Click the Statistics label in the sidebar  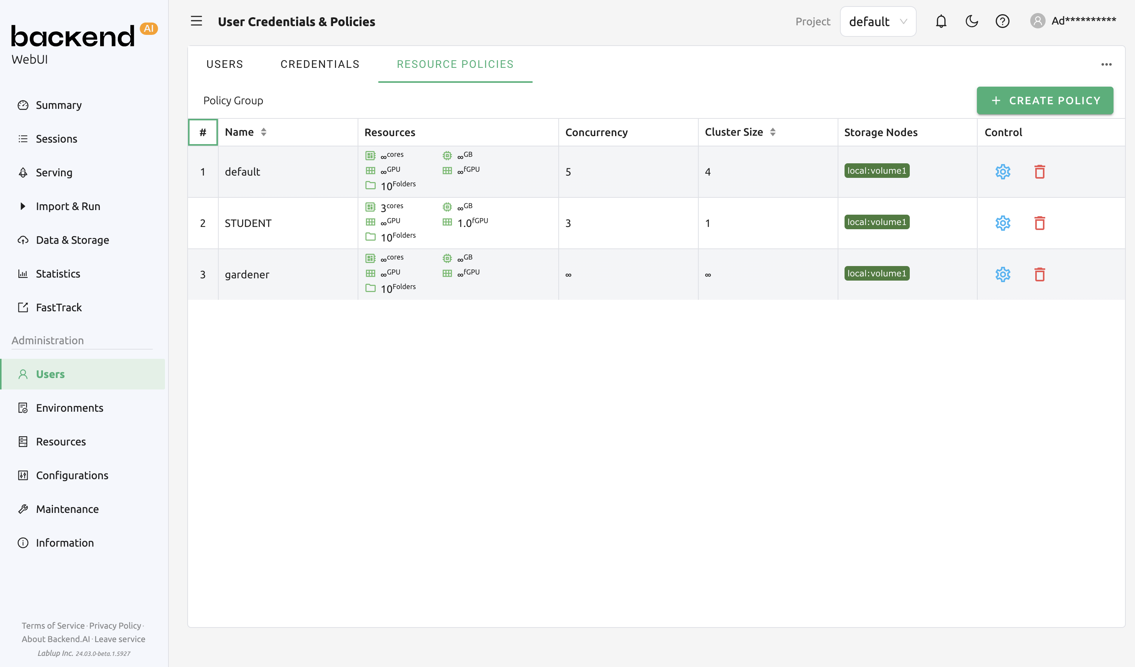58,274
